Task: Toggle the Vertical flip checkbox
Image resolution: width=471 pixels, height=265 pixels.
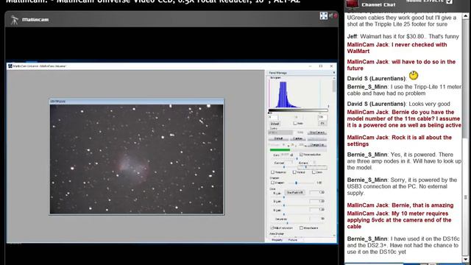Action: tap(294, 172)
